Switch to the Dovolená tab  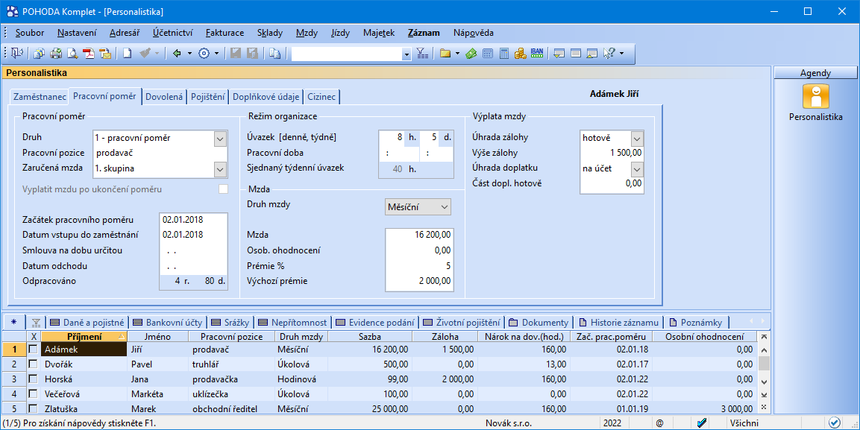pyautogui.click(x=164, y=97)
